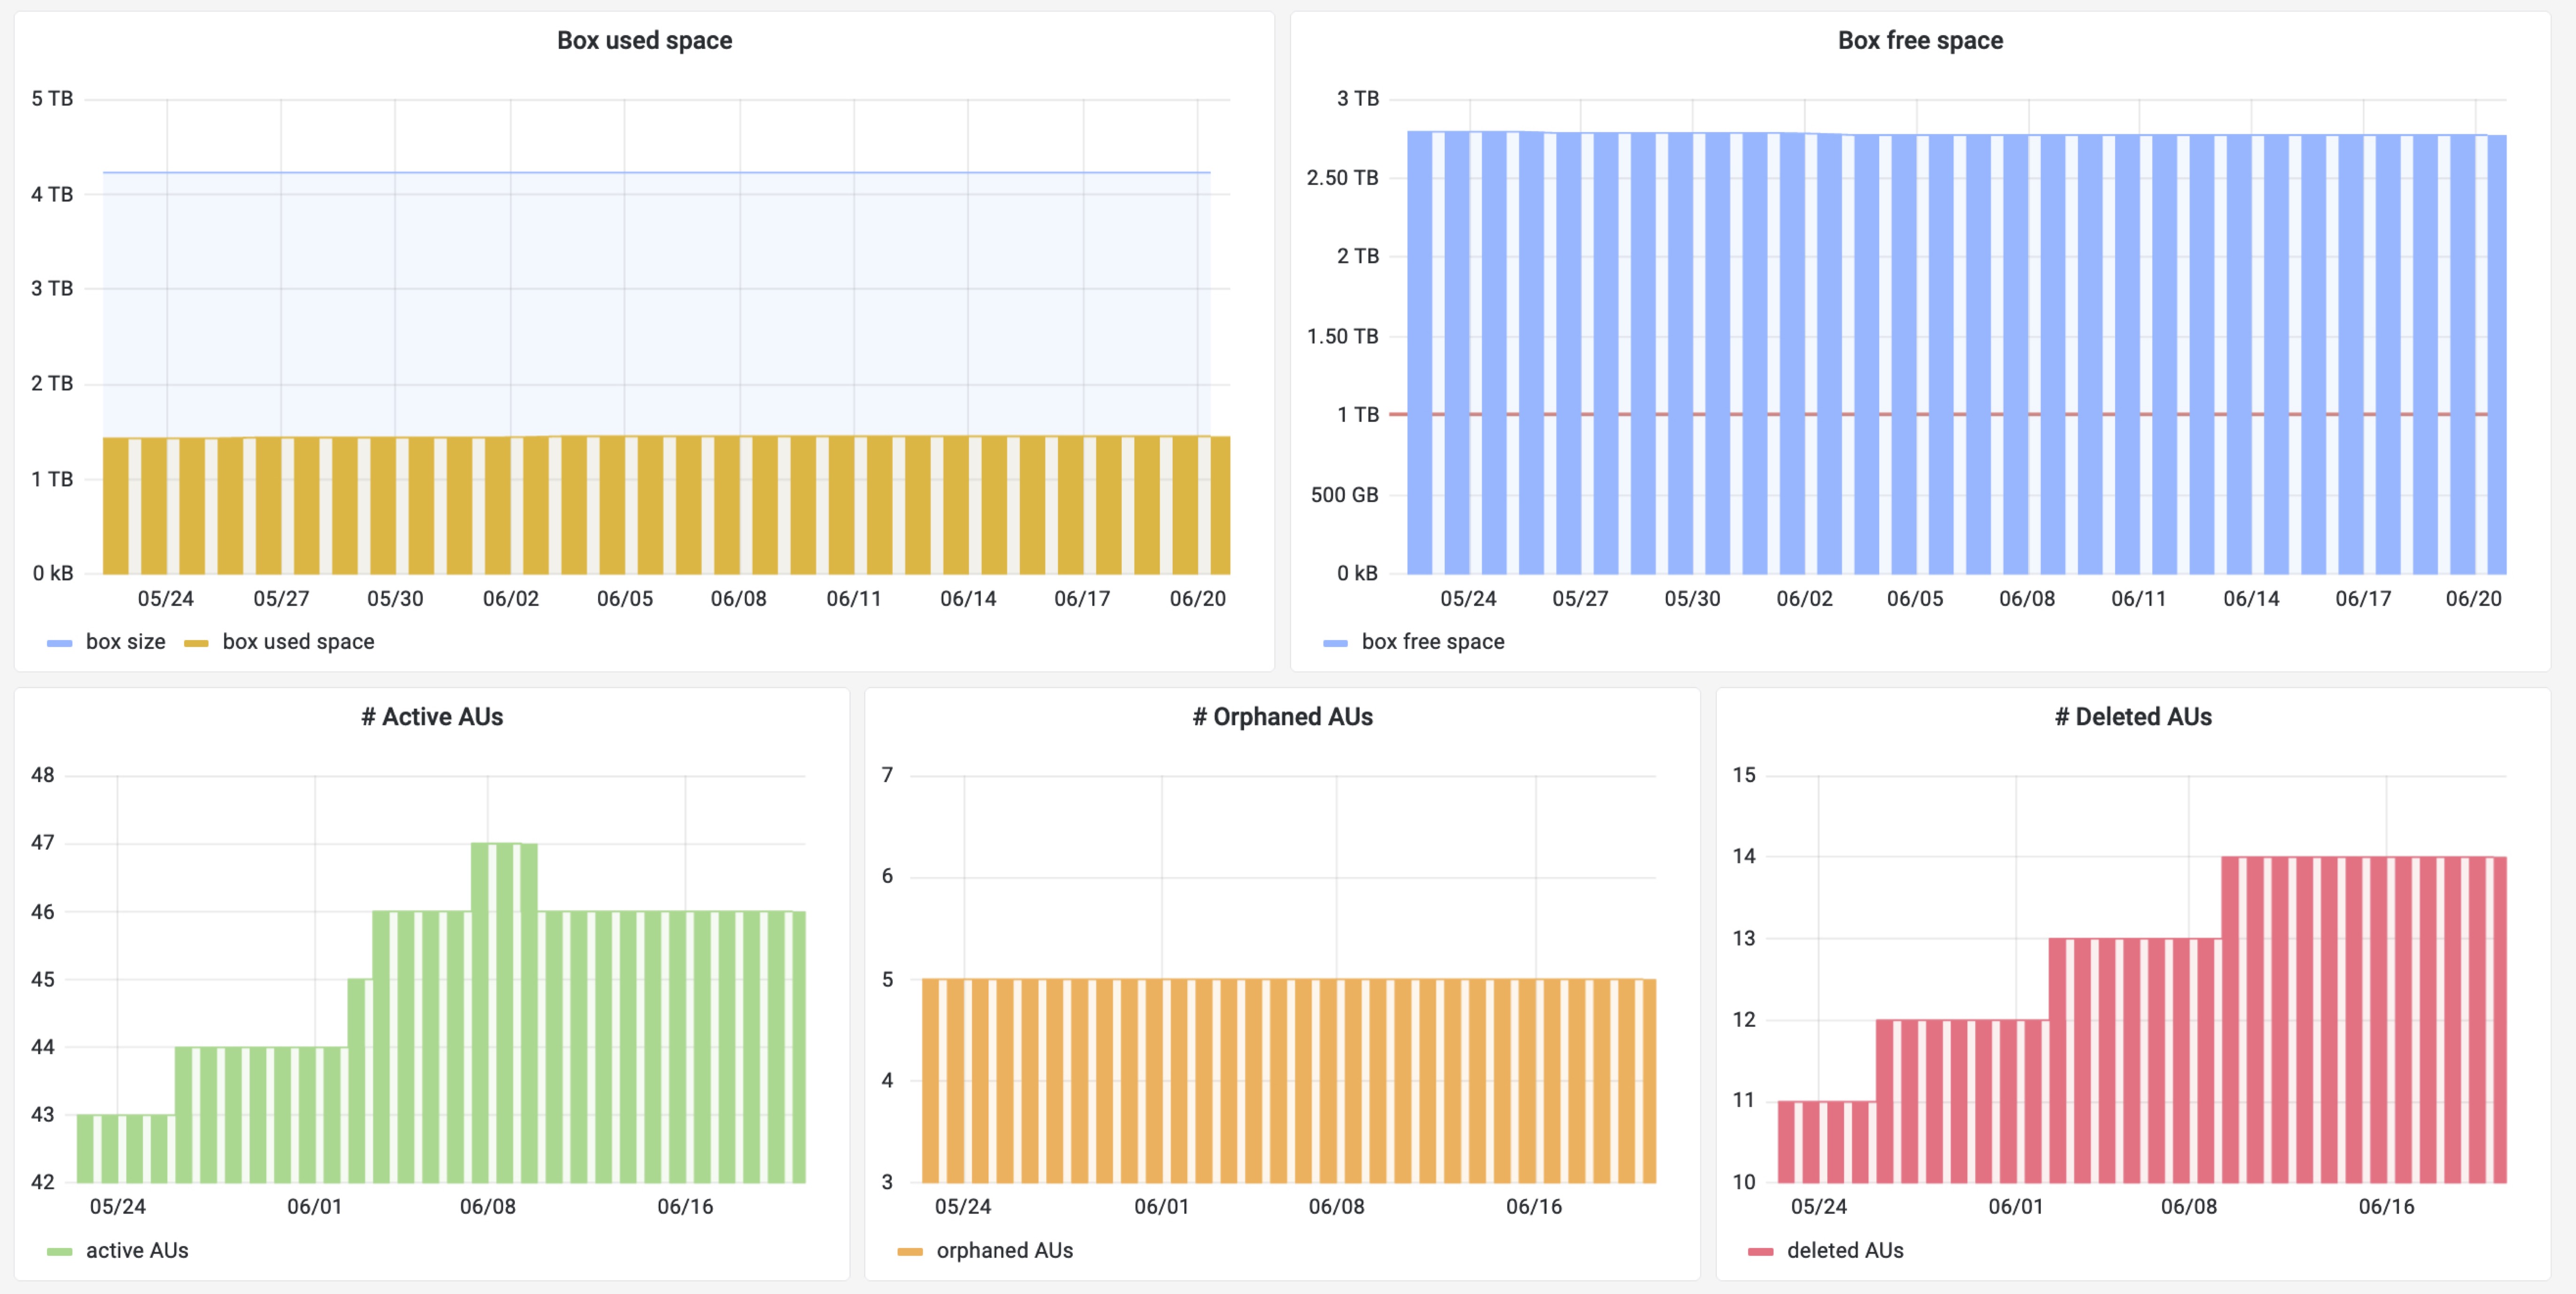Open the # Deleted AUs panel title menu
This screenshot has width=2576, height=1294.
tap(2133, 717)
